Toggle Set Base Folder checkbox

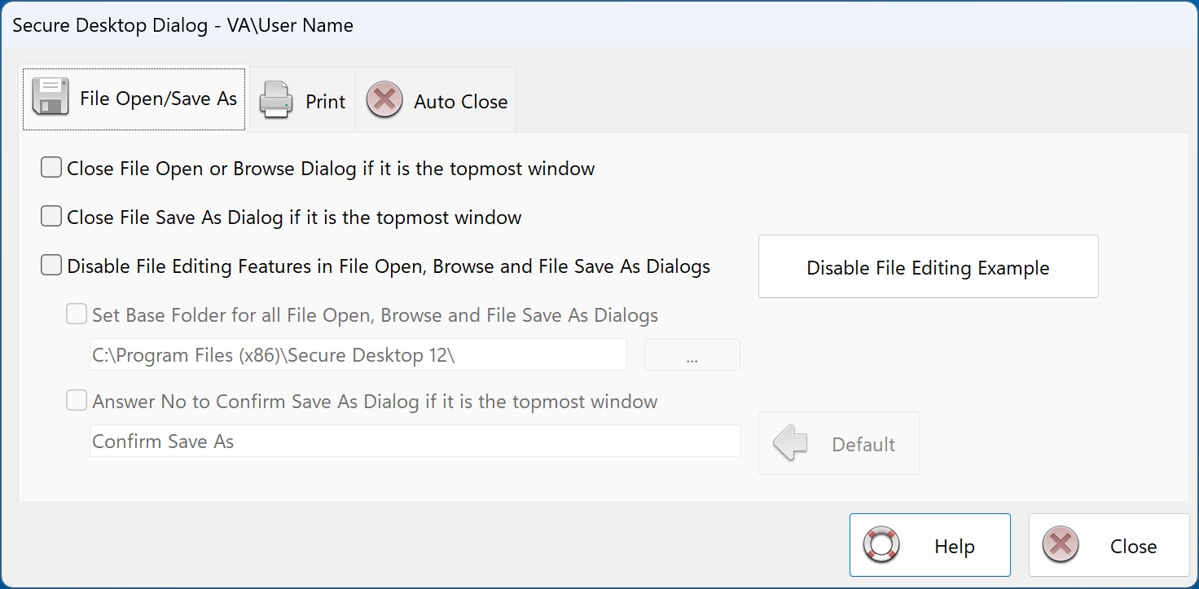[76, 313]
